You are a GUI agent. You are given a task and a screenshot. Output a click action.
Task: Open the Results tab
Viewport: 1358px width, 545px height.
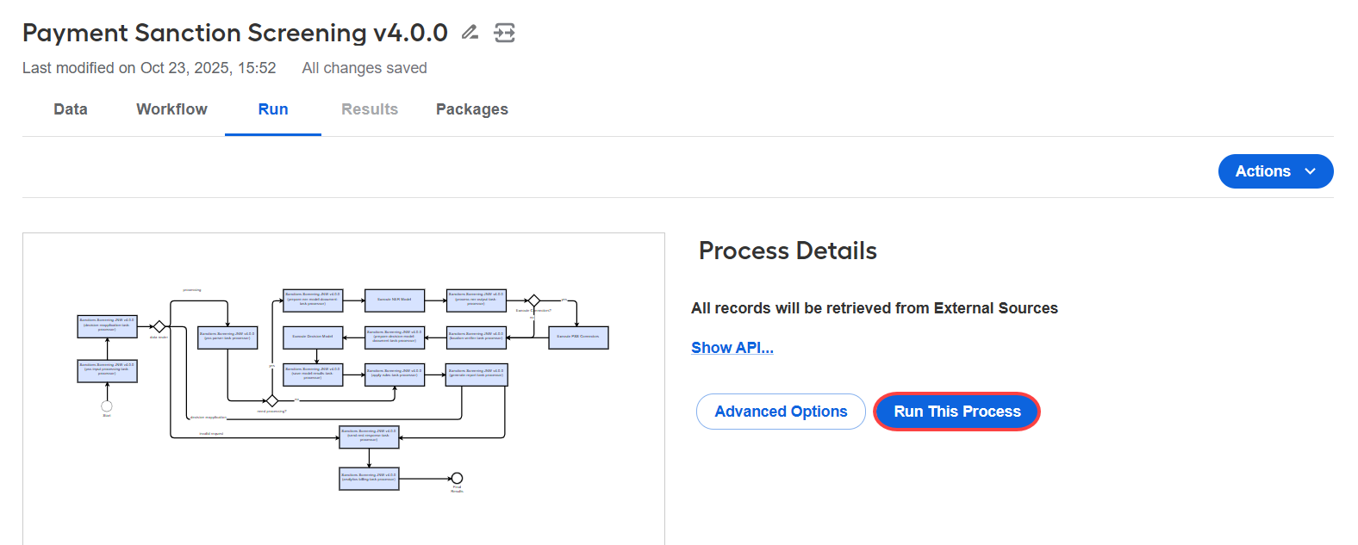pos(370,109)
